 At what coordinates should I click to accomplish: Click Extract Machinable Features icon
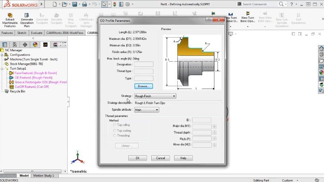coord(10,15)
